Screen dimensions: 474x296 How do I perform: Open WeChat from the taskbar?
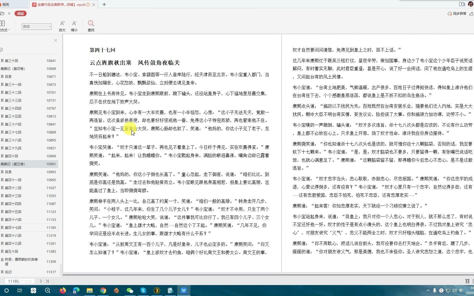(x=130, y=291)
